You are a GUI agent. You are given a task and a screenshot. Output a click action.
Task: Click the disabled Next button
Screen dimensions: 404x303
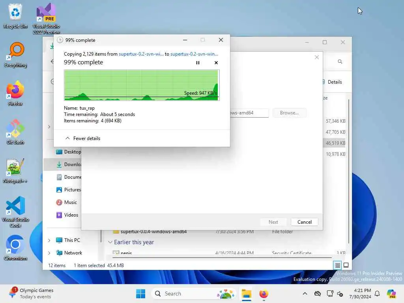[x=273, y=222]
